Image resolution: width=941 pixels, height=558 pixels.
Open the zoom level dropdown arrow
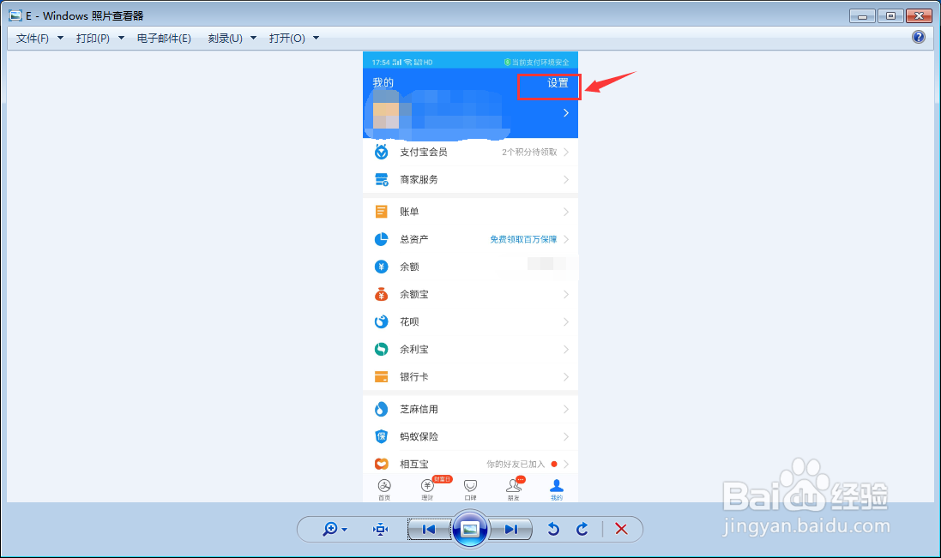tap(345, 530)
